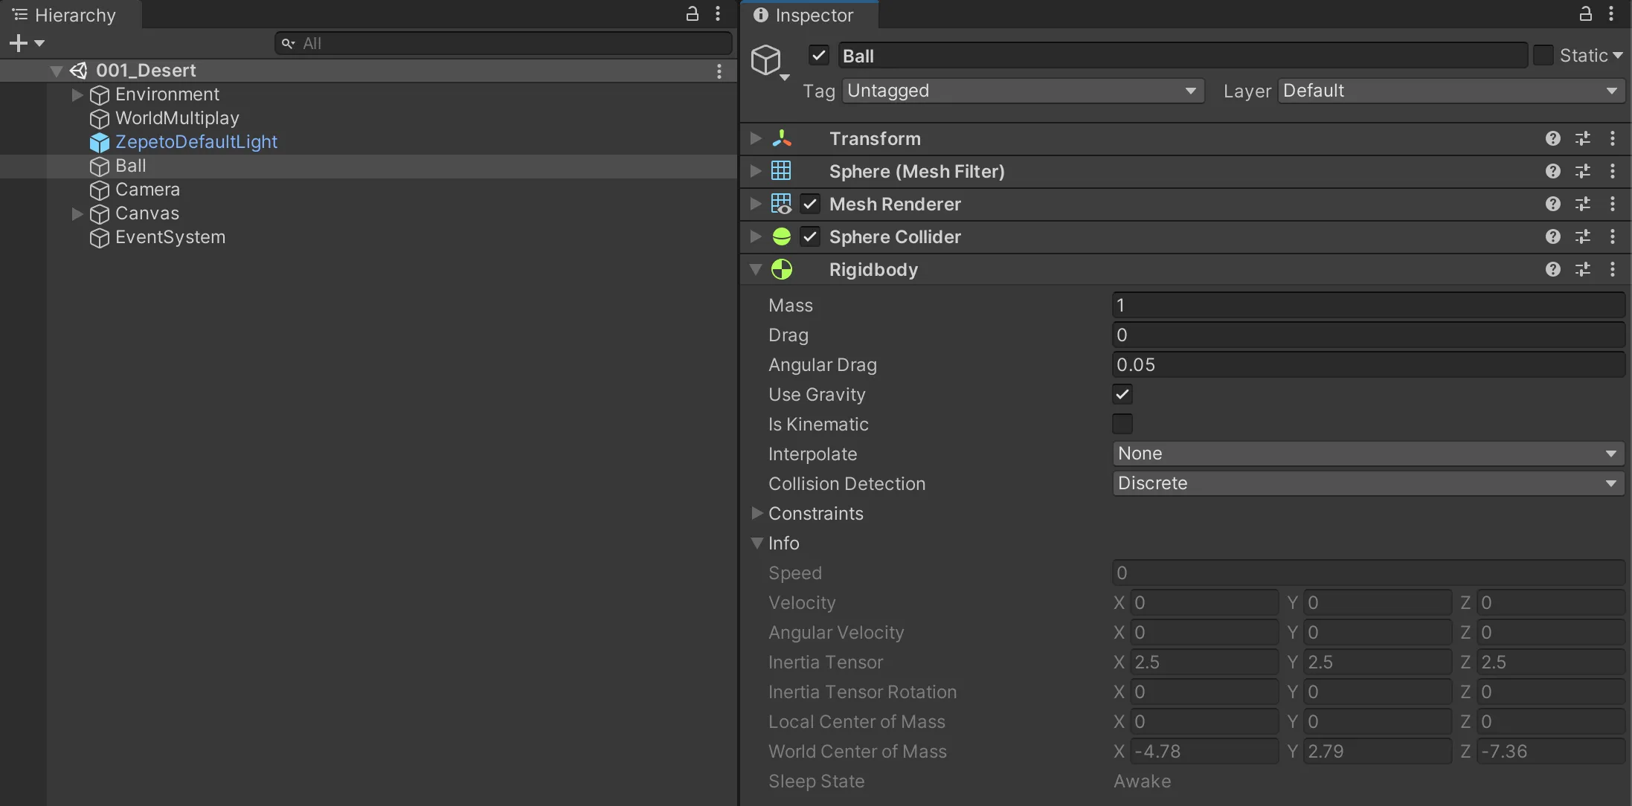The width and height of the screenshot is (1632, 806).
Task: Click the Inspector panel lock icon
Action: pyautogui.click(x=1585, y=13)
